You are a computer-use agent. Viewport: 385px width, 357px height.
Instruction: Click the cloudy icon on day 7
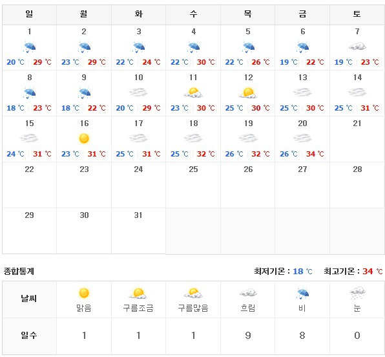pos(357,47)
